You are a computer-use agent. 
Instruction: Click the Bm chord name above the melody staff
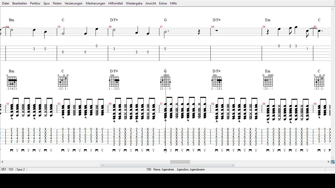coord(12,20)
